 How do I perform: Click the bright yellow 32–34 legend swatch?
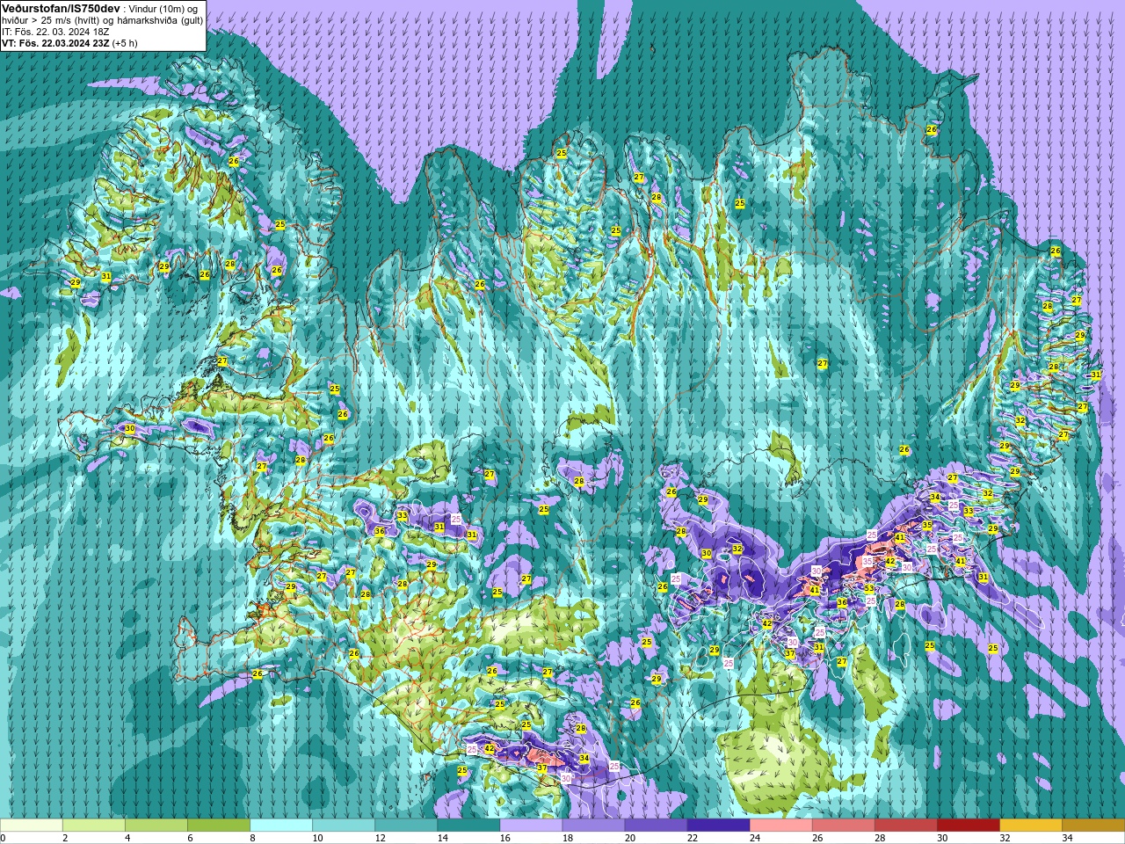(x=1030, y=826)
